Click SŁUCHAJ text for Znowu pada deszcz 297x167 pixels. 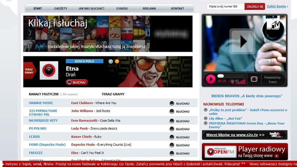pyautogui.click(x=182, y=129)
